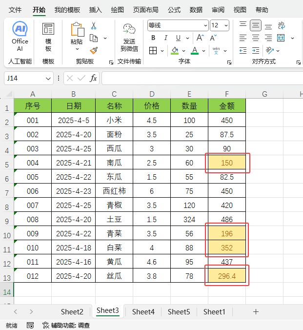Click the formula bar input field
303x330 pixels.
pos(202,78)
